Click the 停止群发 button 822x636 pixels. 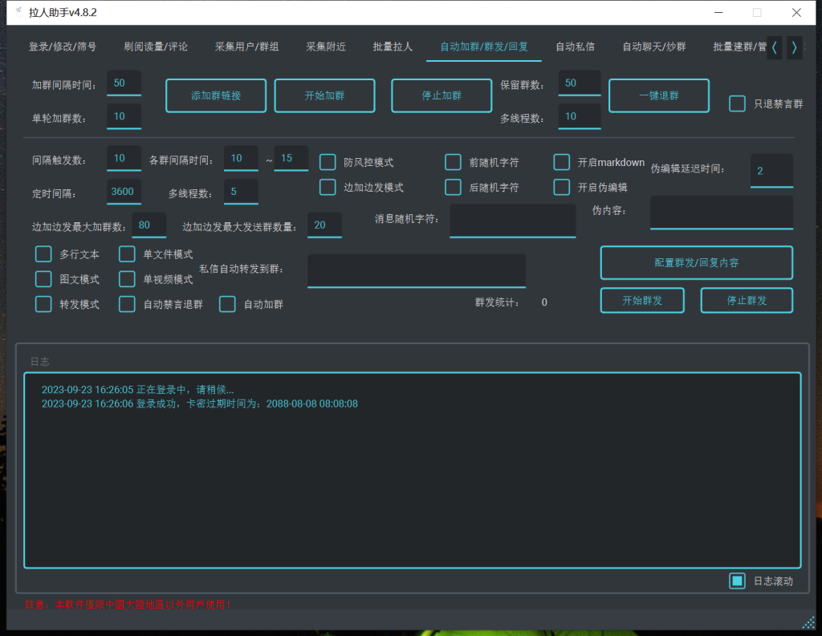(x=747, y=300)
